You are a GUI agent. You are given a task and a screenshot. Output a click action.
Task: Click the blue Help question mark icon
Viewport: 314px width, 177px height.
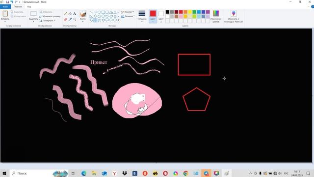point(313,6)
